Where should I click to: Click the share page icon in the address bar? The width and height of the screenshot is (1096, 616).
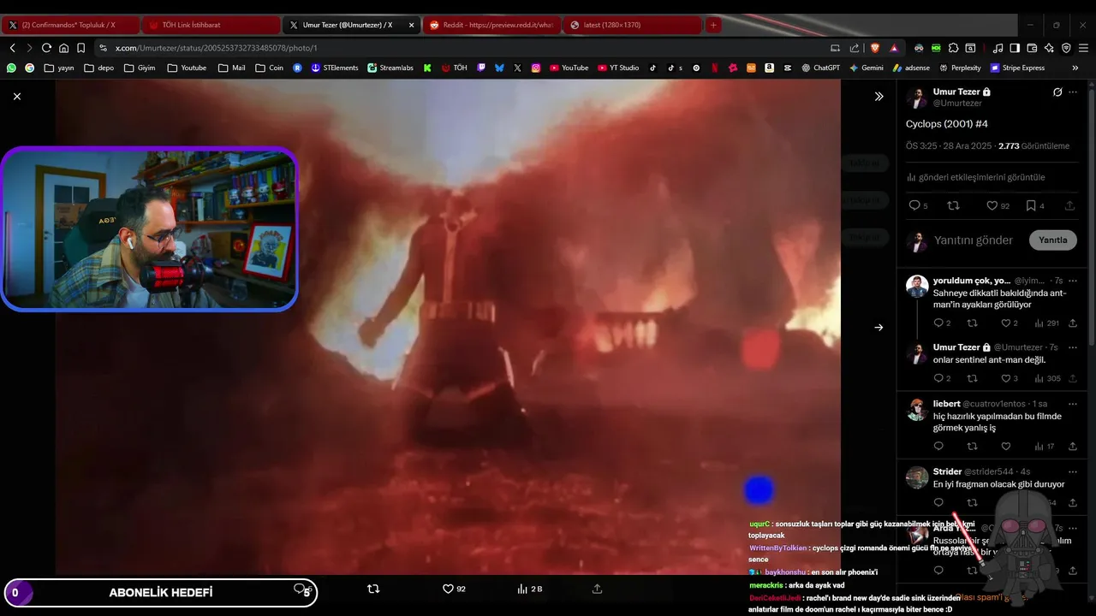tap(855, 48)
